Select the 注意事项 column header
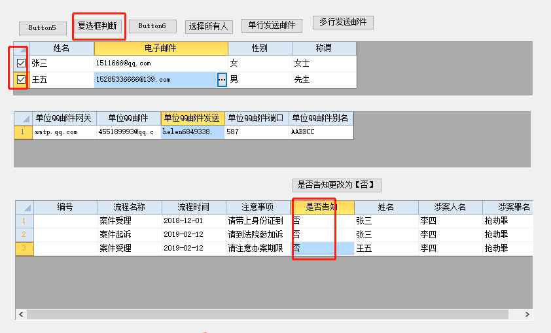The width and height of the screenshot is (551, 333). [x=258, y=207]
